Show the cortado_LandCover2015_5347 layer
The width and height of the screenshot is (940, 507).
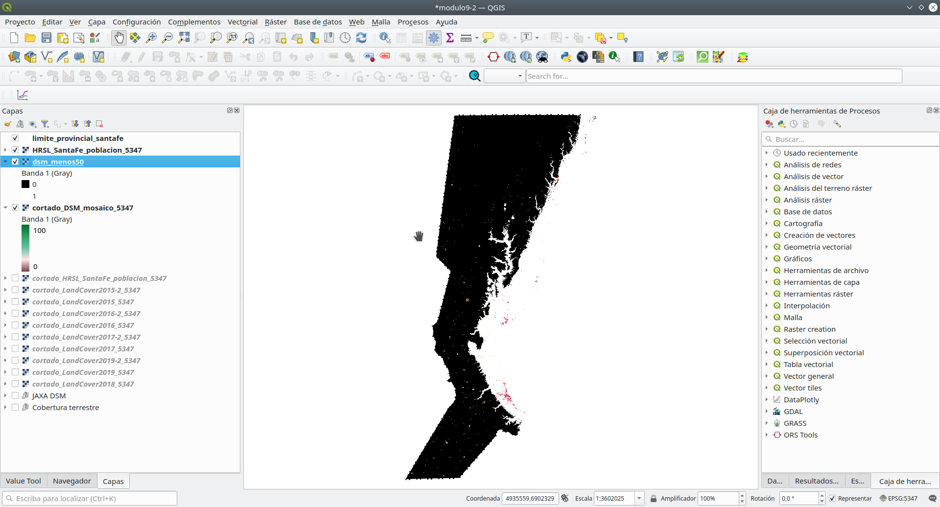(15, 301)
